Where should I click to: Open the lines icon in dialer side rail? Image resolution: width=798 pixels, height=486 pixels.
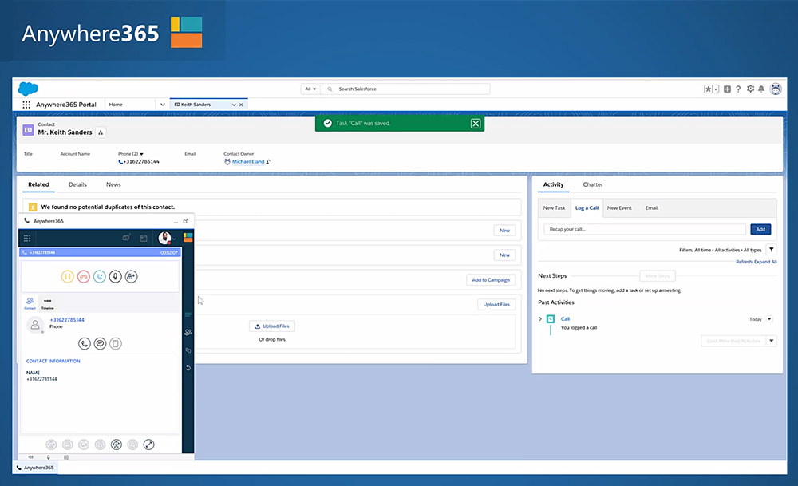pos(188,314)
